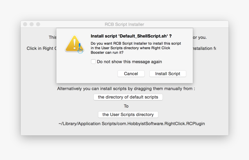Zoom the RCB Script Installer window
249x160 pixels.
click(38, 25)
